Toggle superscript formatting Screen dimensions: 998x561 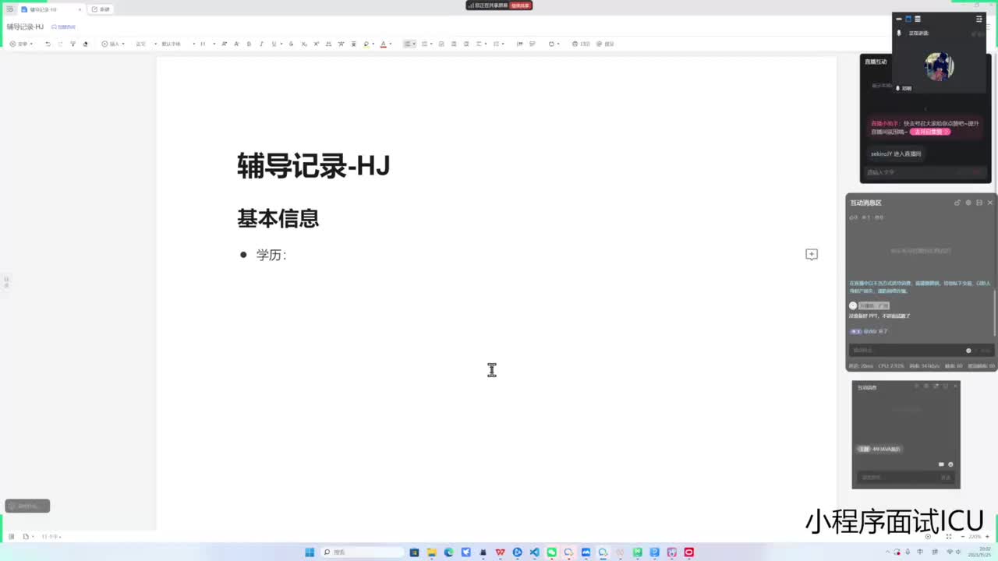316,44
